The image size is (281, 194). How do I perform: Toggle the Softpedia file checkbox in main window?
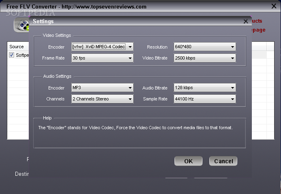[x=11, y=55]
